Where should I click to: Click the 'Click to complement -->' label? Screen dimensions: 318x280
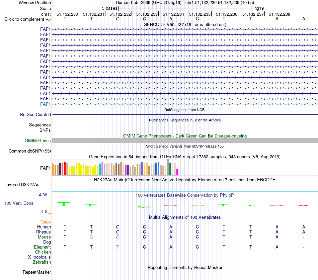tap(27, 19)
